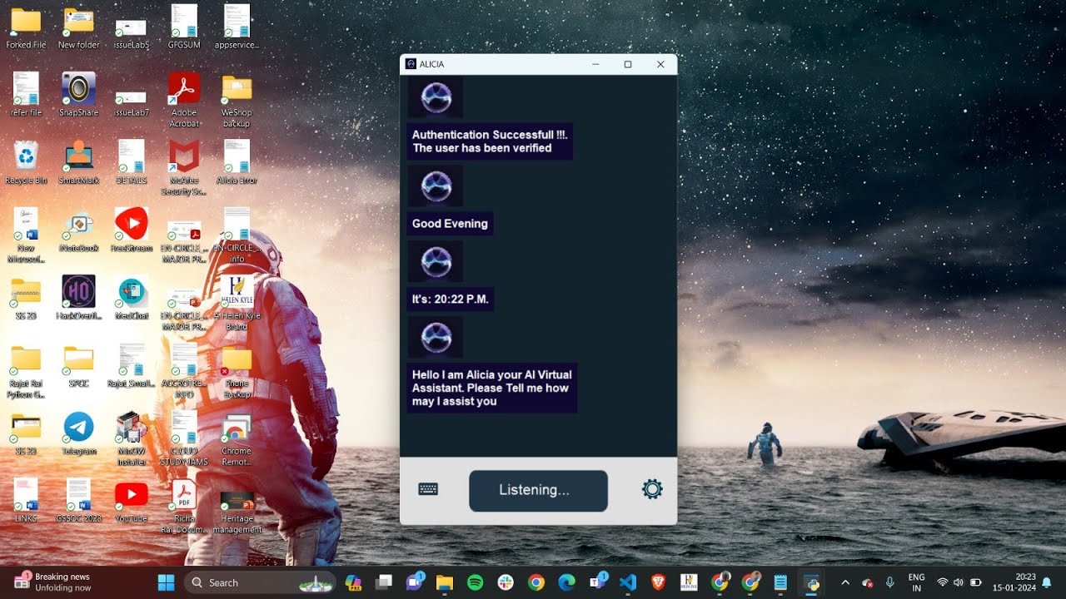Click the taskbar Search box
Viewport: 1066px width, 599px height.
click(260, 582)
